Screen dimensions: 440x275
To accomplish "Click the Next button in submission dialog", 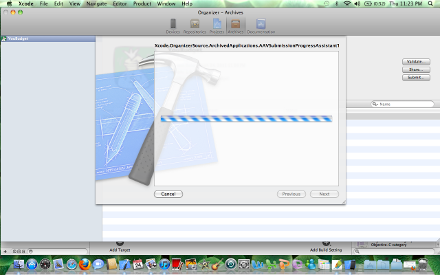I will 324,194.
